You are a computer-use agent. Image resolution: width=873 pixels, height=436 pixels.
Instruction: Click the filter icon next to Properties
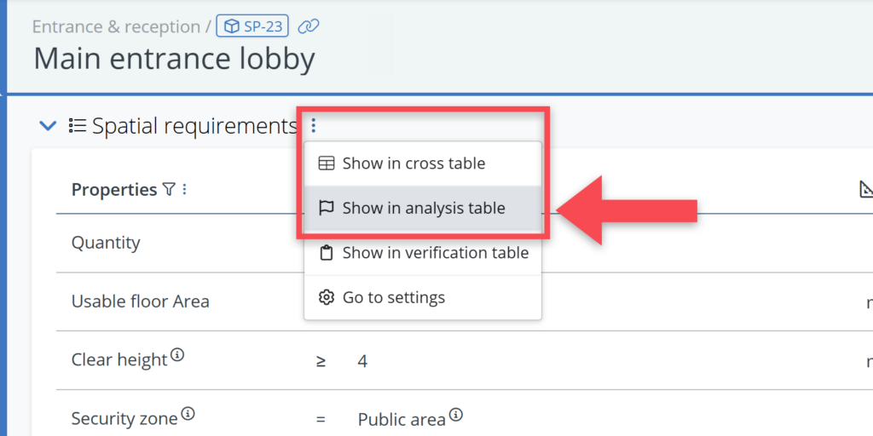pyautogui.click(x=169, y=189)
